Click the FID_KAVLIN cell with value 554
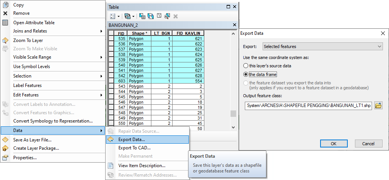This screenshot has height=180, width=389. tap(188, 81)
